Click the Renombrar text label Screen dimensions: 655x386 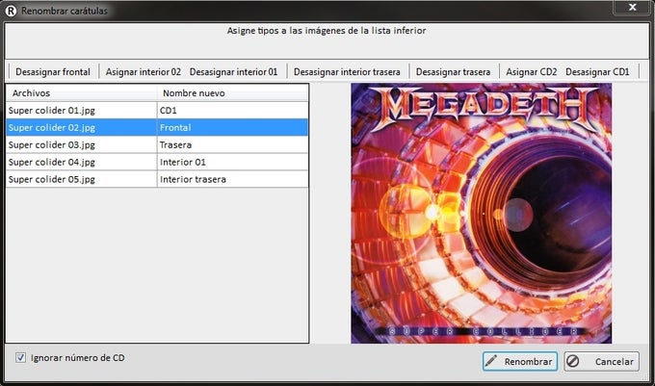[x=528, y=361]
